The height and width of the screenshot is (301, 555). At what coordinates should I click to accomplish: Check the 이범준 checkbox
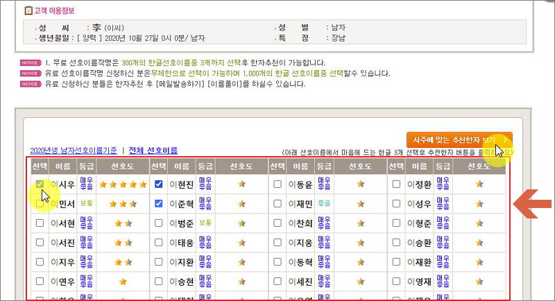[159, 223]
